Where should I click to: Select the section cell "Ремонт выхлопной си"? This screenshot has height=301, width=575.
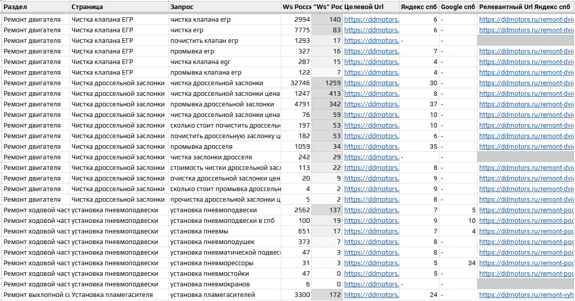pos(36,295)
